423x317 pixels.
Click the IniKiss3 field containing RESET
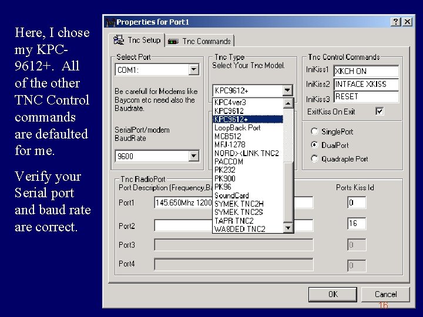tap(366, 96)
